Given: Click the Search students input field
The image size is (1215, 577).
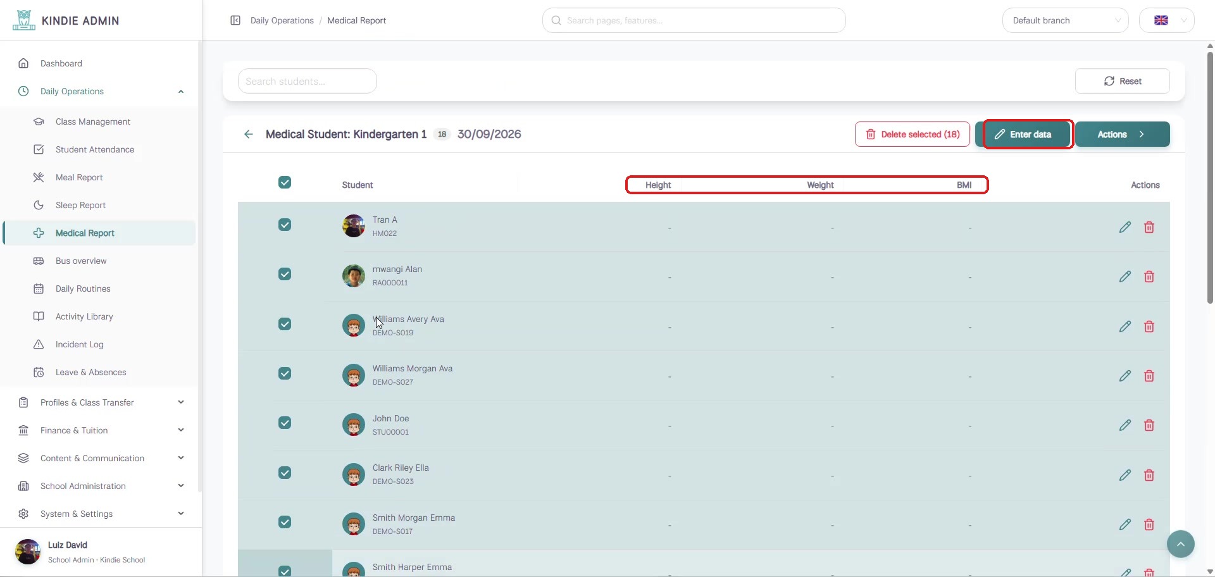Looking at the screenshot, I should (308, 81).
